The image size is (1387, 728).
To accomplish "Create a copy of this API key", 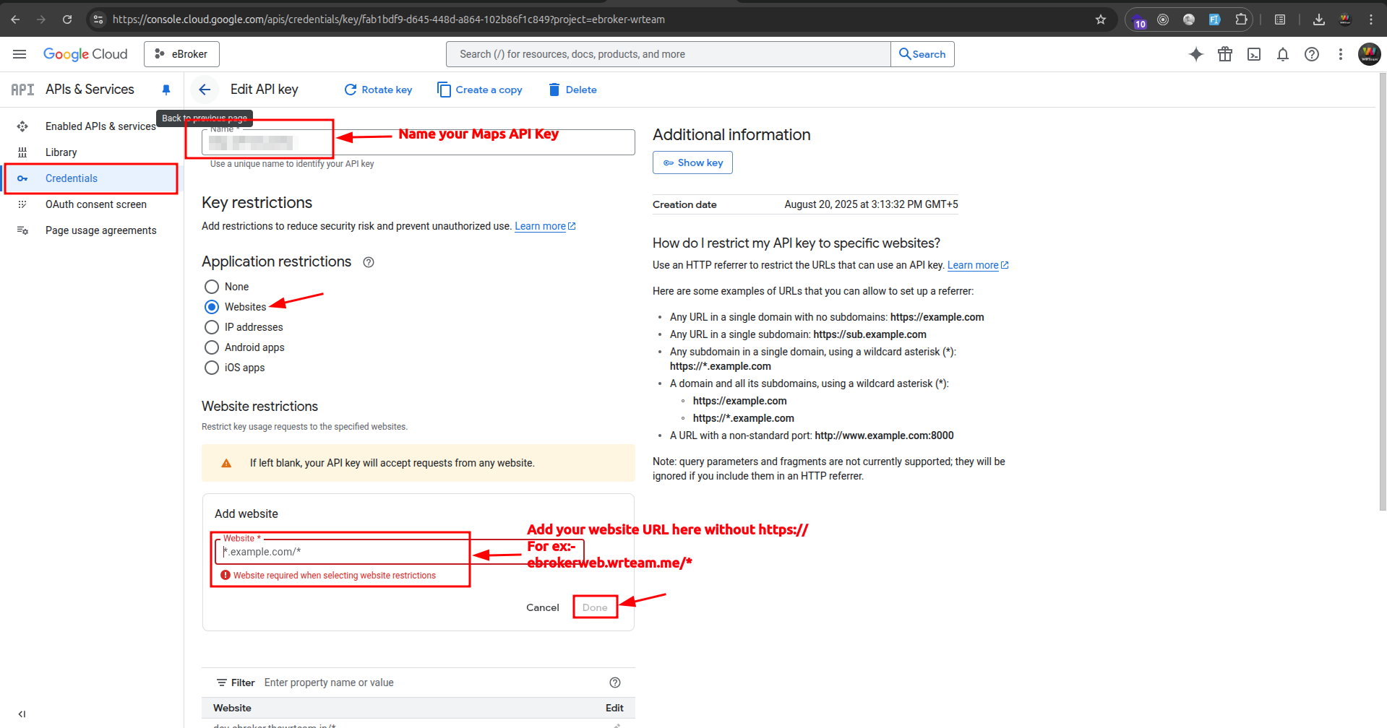I will (479, 90).
